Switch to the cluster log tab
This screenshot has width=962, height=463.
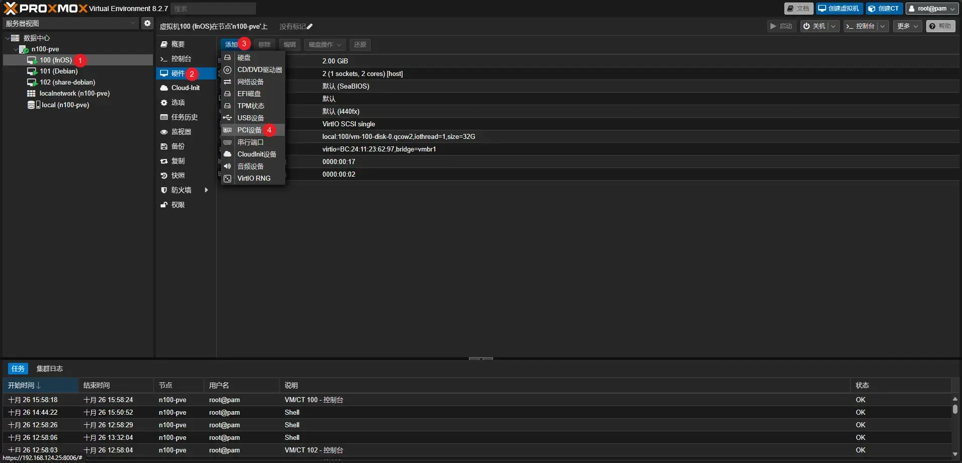[49, 368]
